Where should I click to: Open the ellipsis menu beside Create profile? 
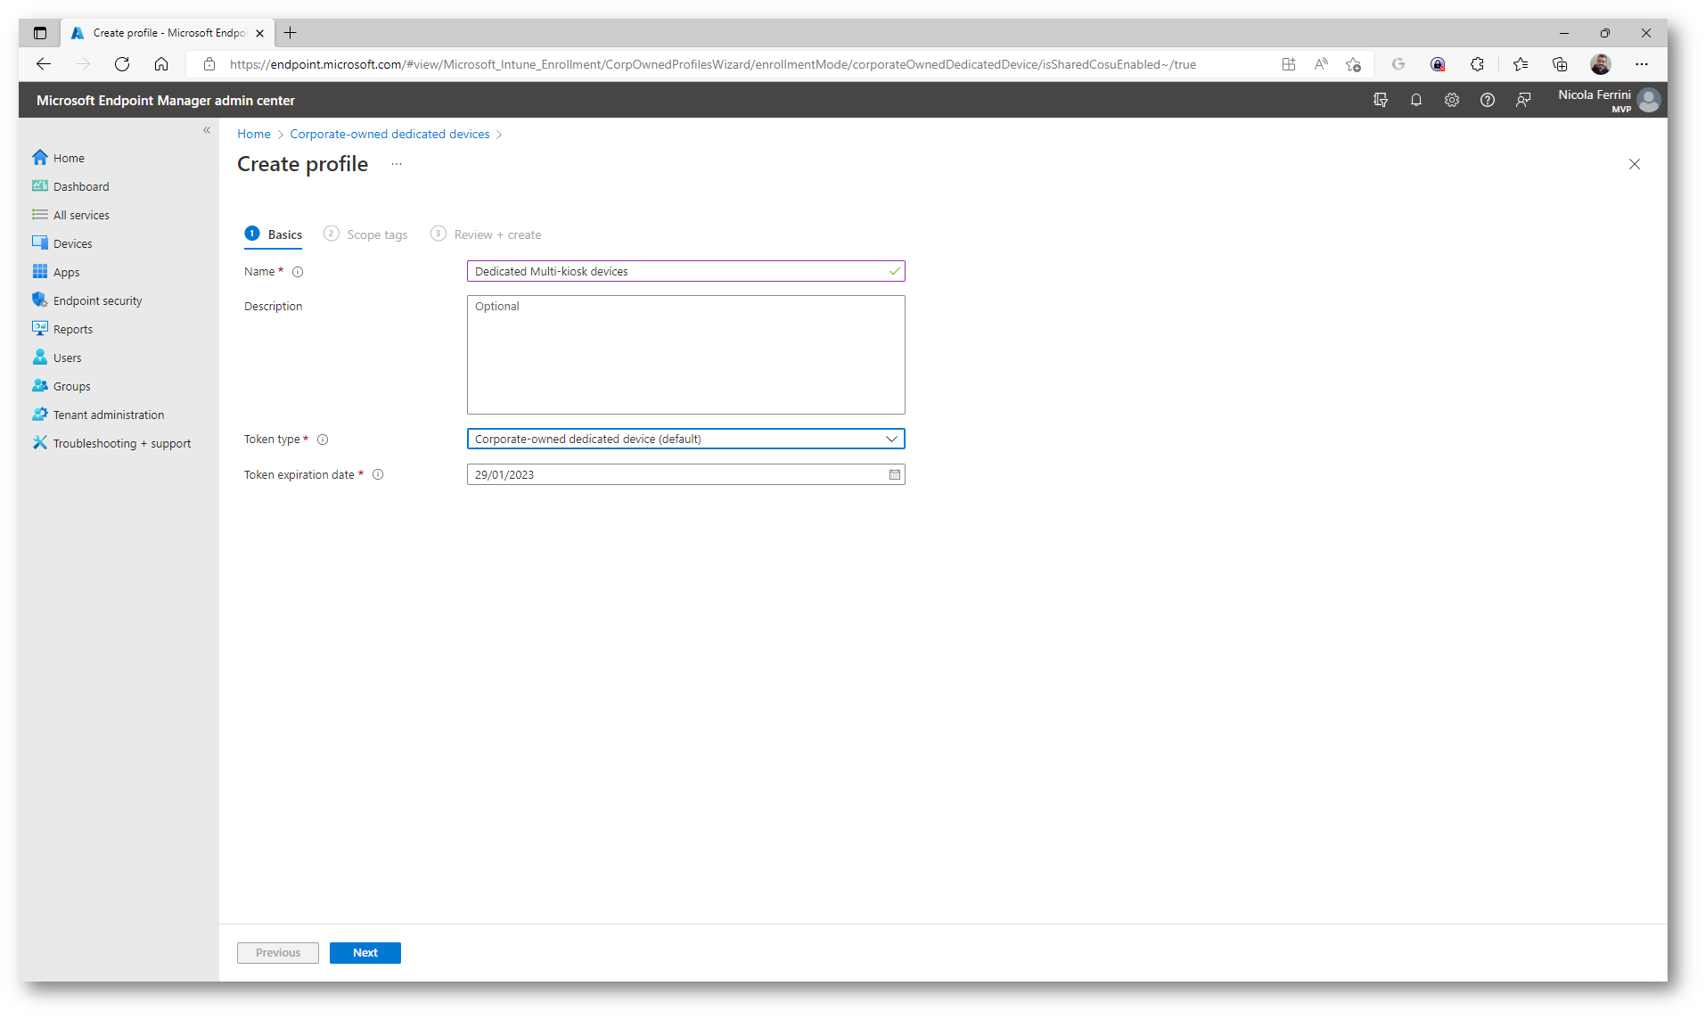[x=397, y=164]
